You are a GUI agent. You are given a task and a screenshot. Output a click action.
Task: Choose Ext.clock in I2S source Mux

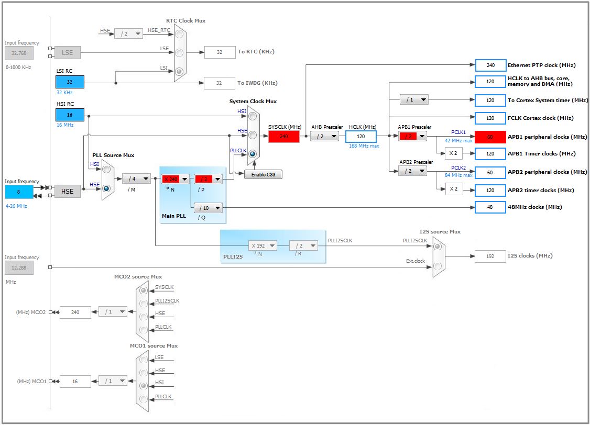coord(438,266)
